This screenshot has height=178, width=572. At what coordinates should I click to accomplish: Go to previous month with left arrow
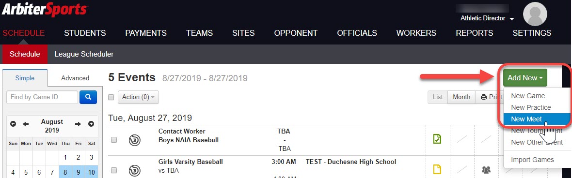pos(26,124)
